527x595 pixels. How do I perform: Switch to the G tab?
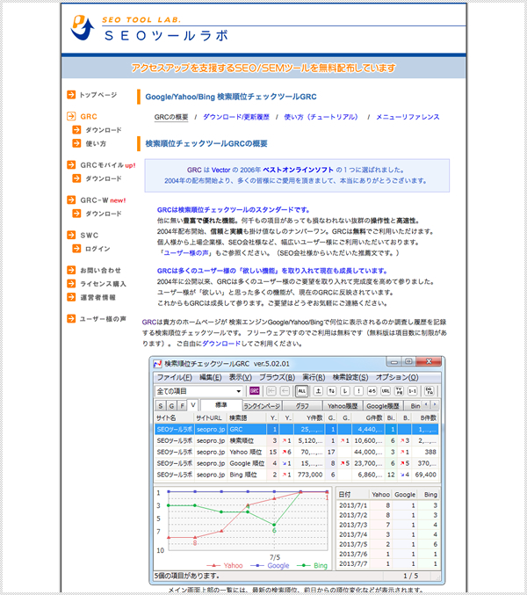[171, 406]
